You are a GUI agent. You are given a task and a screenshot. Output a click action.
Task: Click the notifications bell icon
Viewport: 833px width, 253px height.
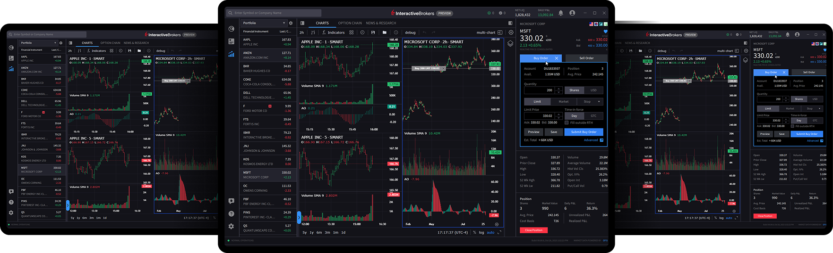point(561,13)
